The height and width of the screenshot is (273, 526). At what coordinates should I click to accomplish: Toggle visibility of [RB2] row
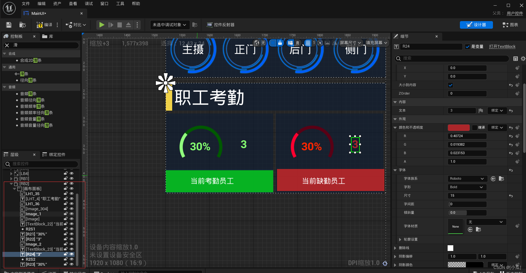coord(72,183)
